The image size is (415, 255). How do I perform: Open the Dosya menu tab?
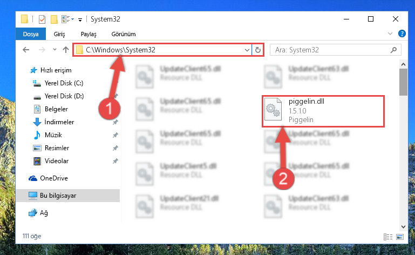tap(31, 34)
